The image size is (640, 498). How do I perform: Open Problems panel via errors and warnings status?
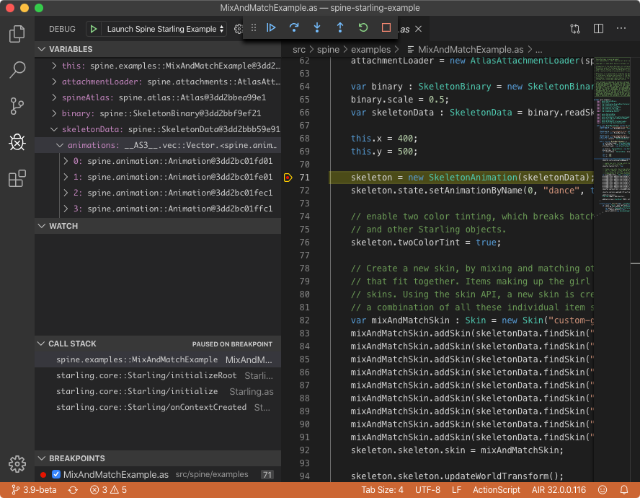click(107, 489)
